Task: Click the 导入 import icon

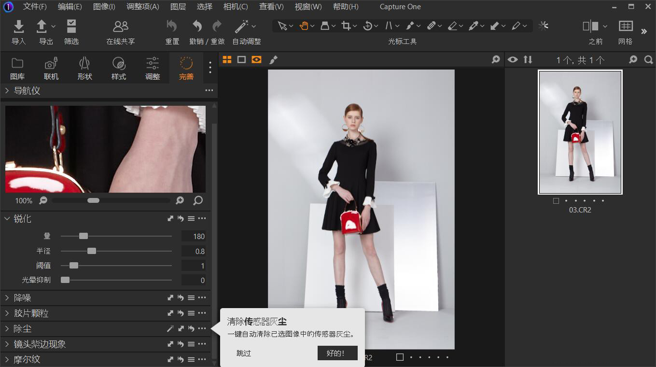Action: 18,26
